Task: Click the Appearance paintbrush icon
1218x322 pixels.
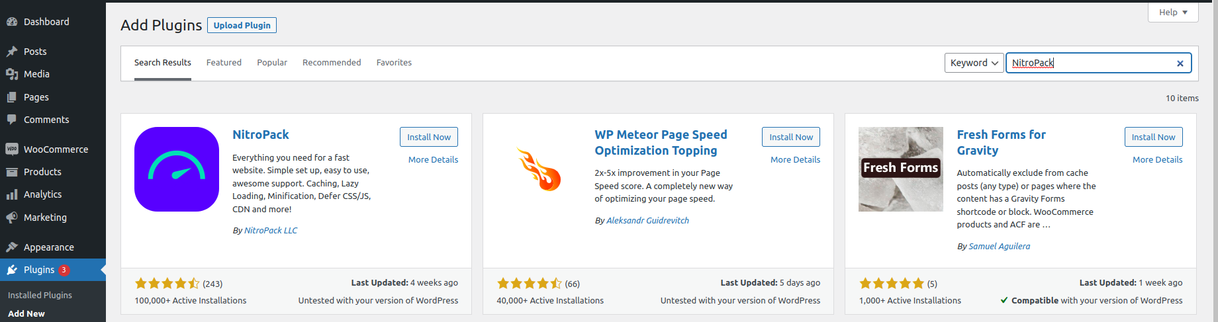Action: coord(12,247)
